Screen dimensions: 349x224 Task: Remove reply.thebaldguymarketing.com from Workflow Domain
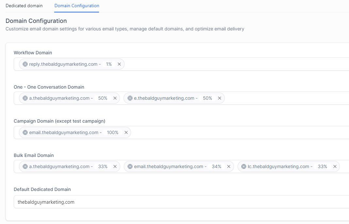point(119,64)
